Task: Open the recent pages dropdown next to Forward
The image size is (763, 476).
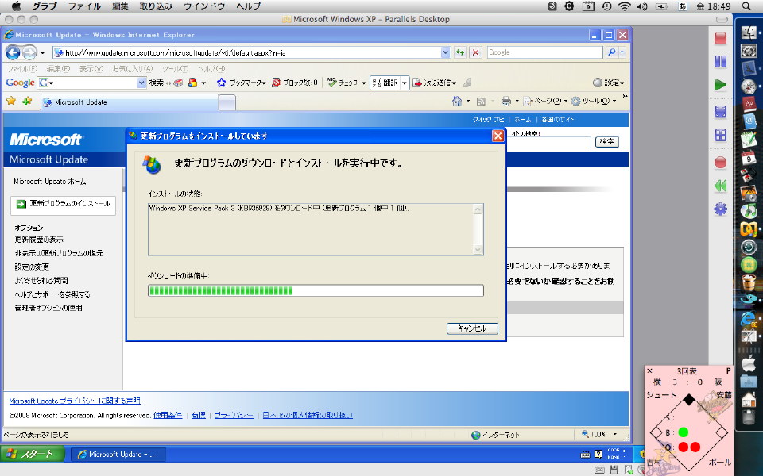Action: tap(42, 52)
